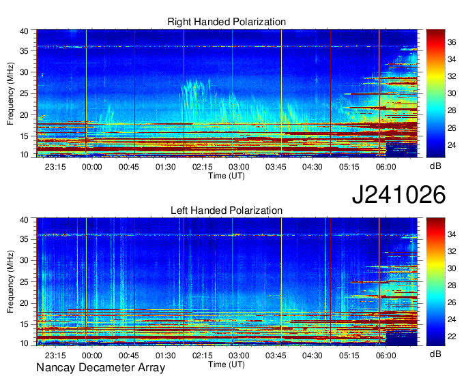Click the 15 MHz tick on the top plot
This screenshot has width=464, height=376.
[24, 136]
